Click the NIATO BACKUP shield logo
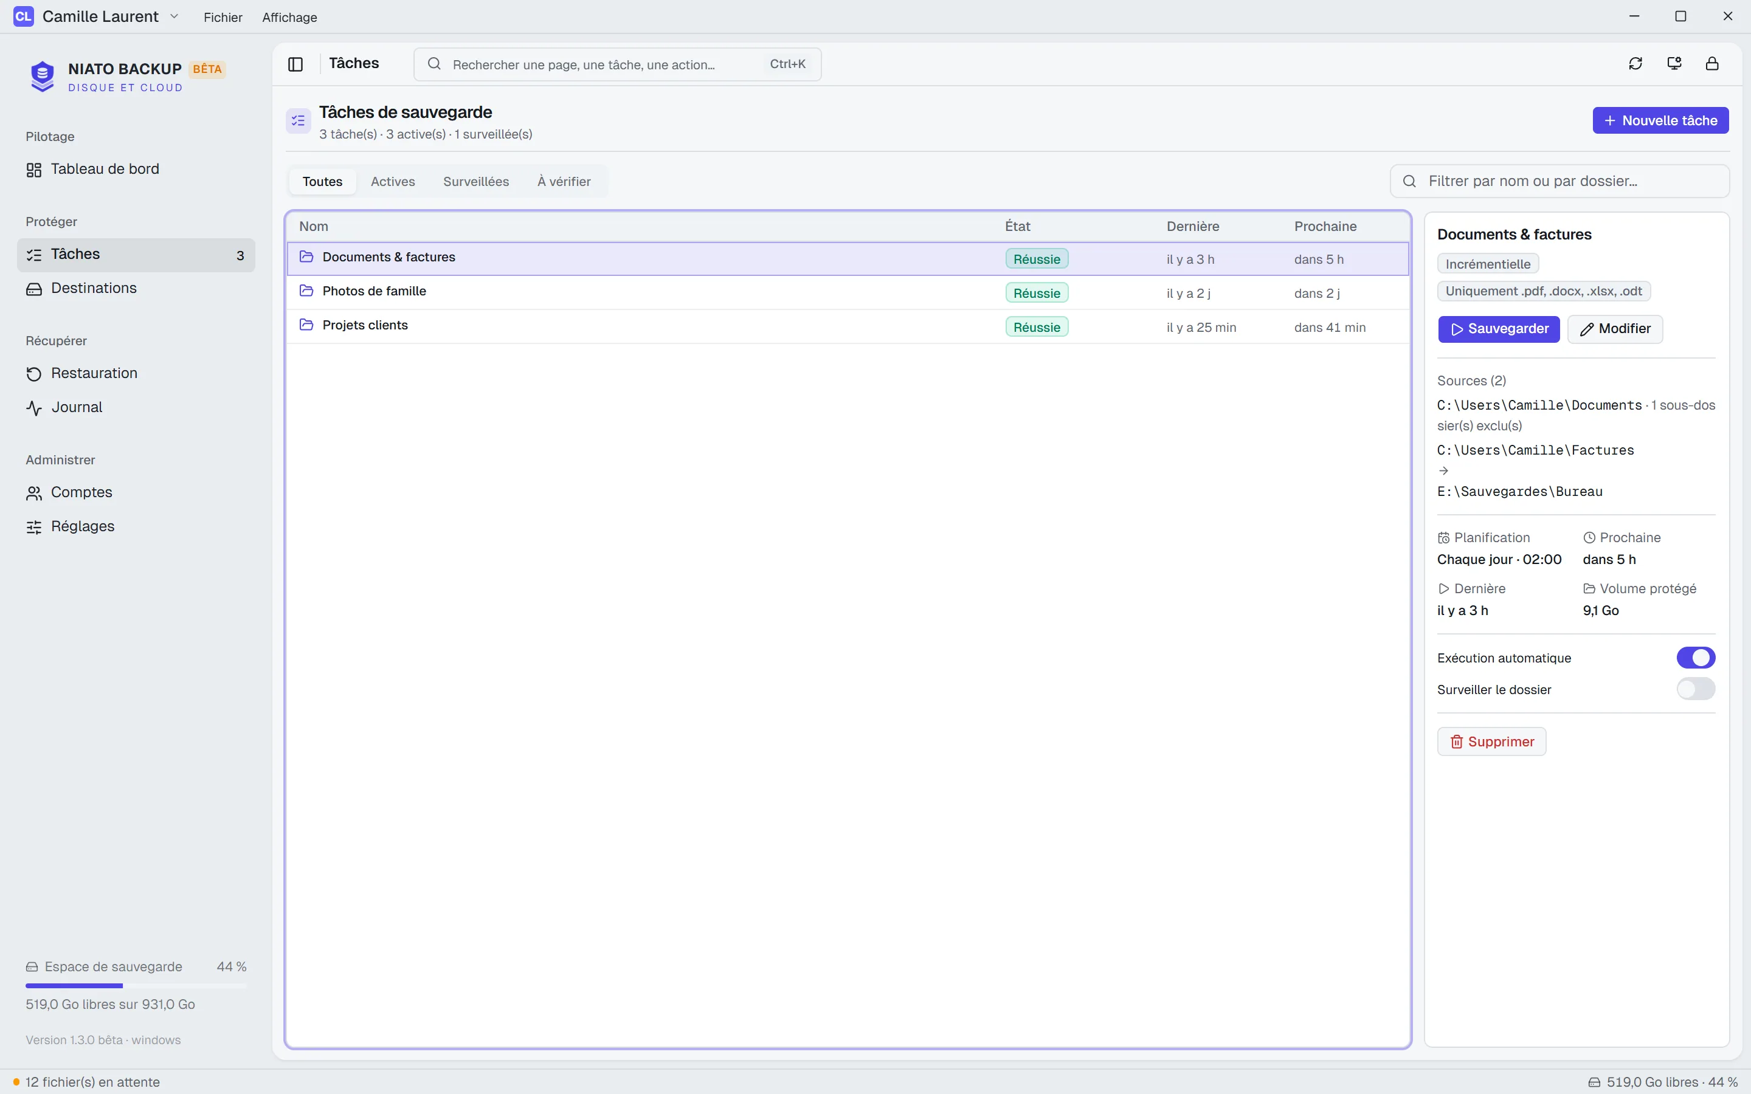This screenshot has width=1751, height=1094. pyautogui.click(x=43, y=76)
